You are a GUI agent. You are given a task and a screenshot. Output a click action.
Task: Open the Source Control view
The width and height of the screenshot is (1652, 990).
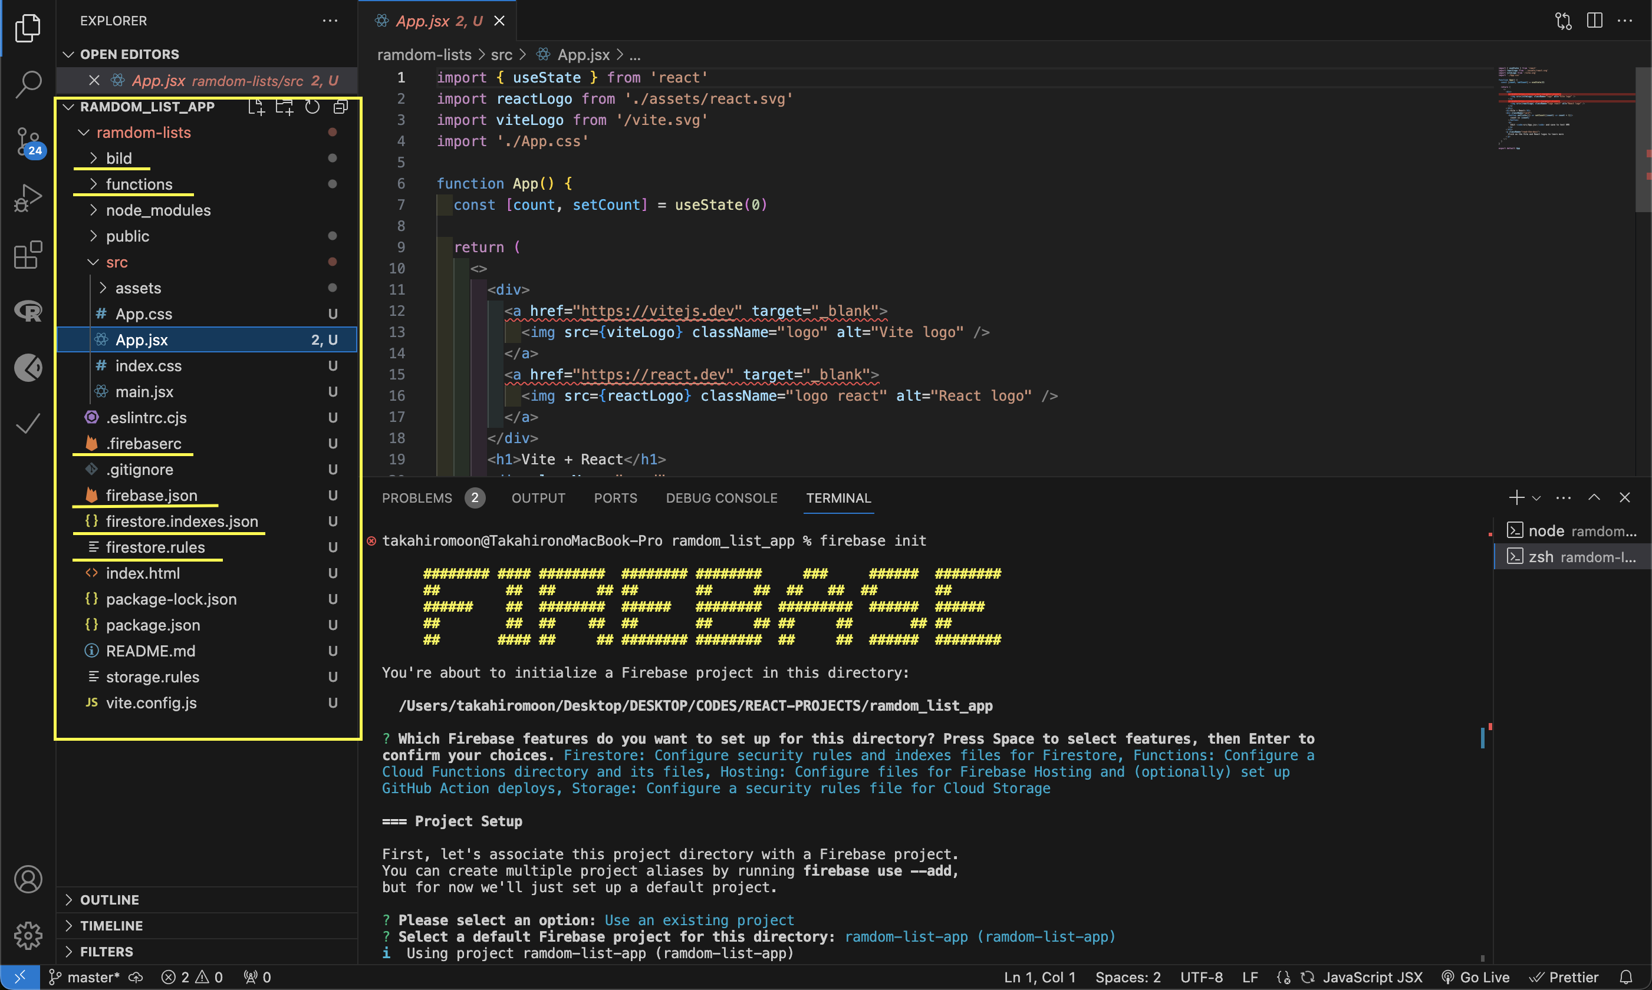[x=27, y=141]
